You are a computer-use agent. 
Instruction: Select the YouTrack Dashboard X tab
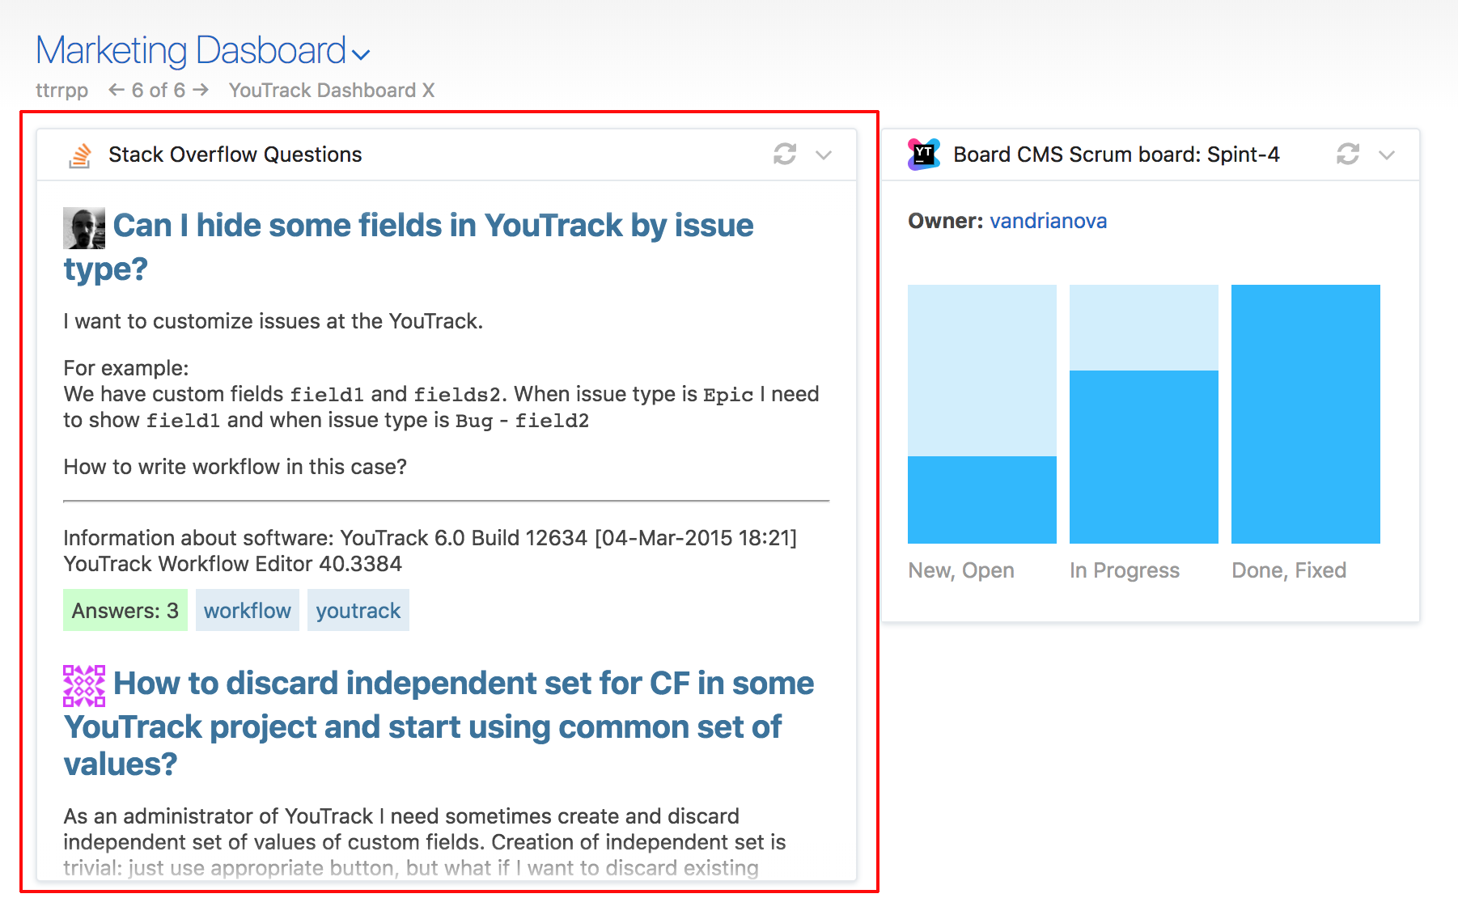[331, 90]
